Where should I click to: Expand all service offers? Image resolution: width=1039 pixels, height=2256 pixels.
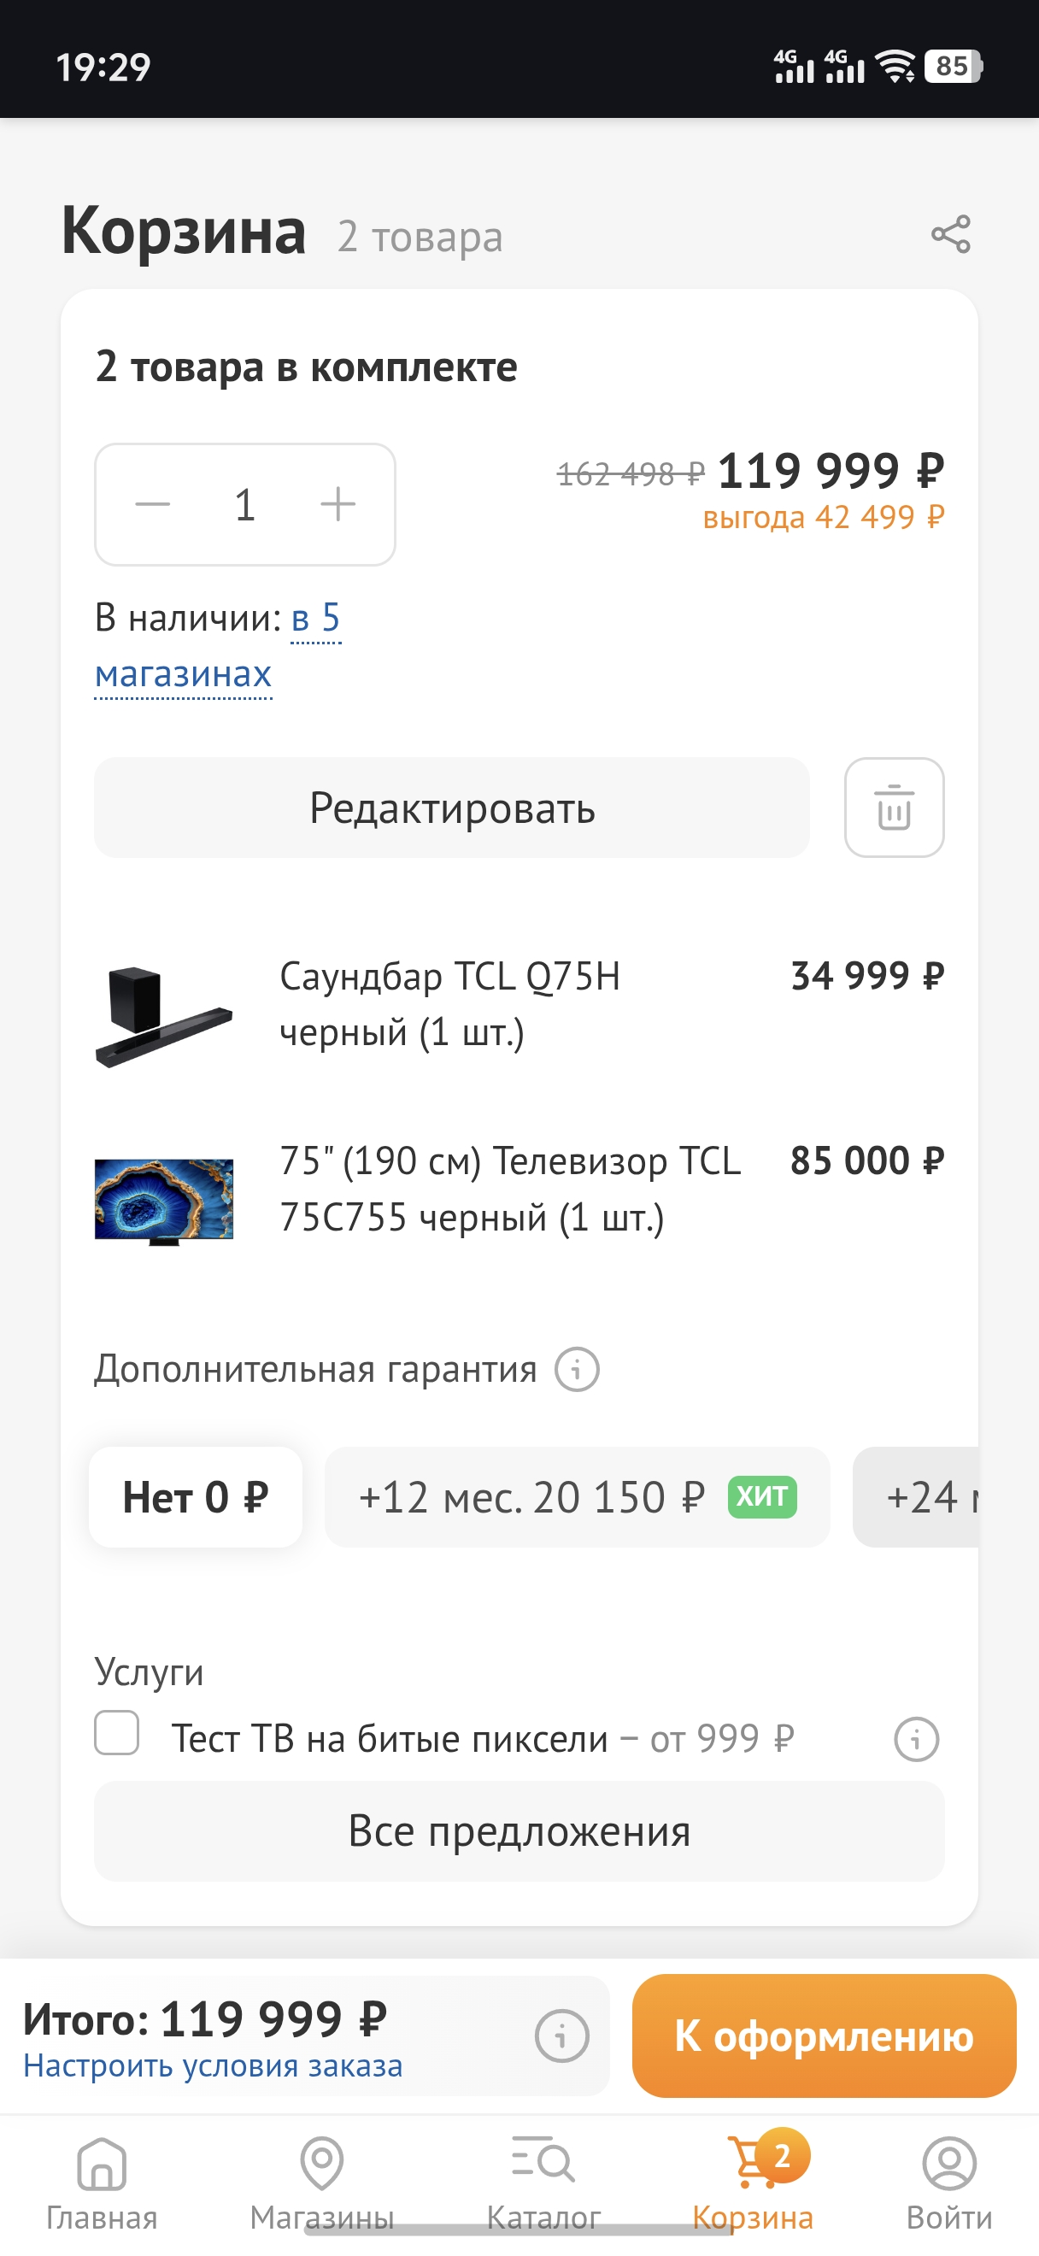(519, 1831)
